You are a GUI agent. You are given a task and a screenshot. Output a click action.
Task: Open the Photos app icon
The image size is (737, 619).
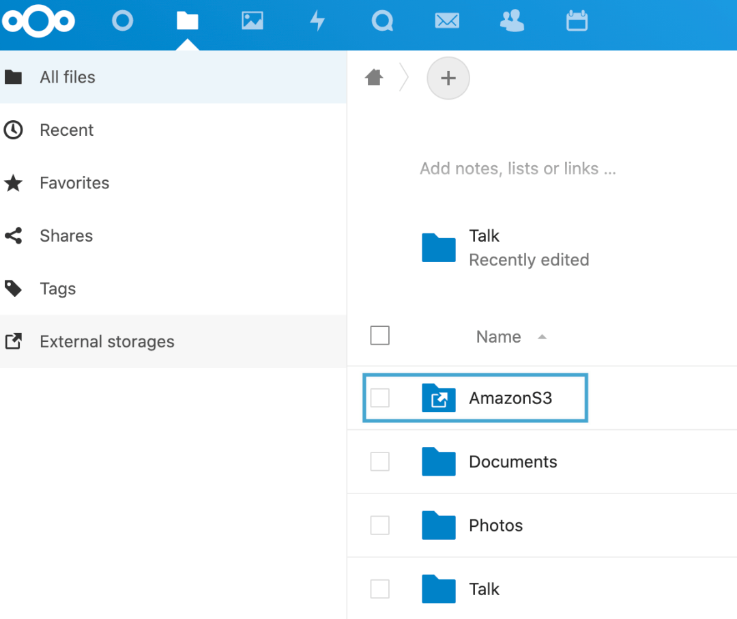pos(252,20)
